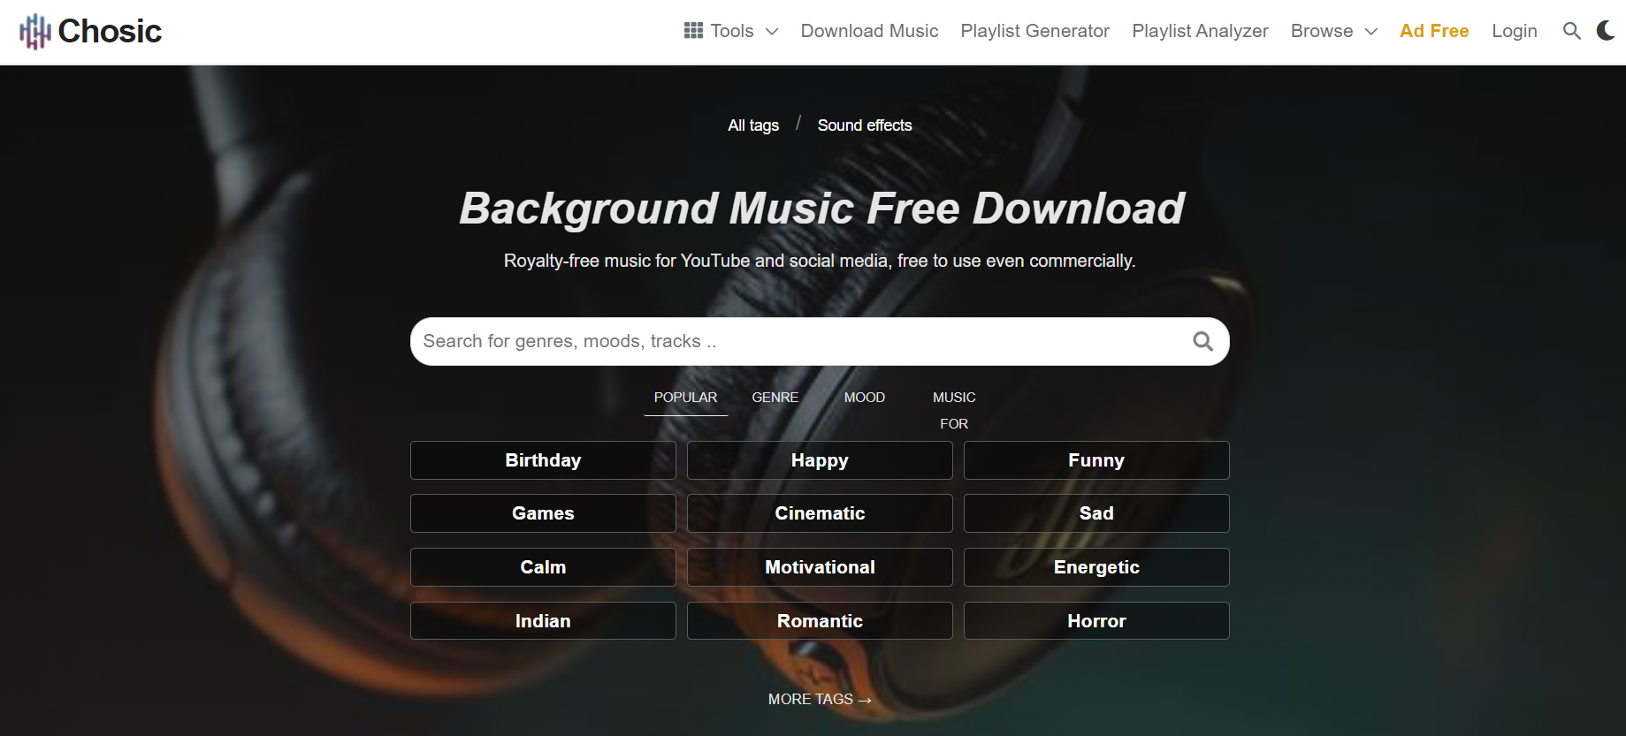The width and height of the screenshot is (1626, 736).
Task: Open the Playlist Generator page
Action: click(1034, 31)
